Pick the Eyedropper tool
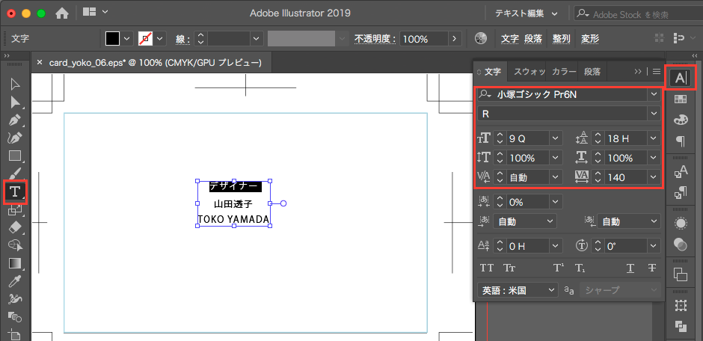The width and height of the screenshot is (703, 341). (x=15, y=281)
